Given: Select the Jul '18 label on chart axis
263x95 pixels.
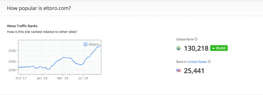Looking at the screenshot, I should coord(83,78).
